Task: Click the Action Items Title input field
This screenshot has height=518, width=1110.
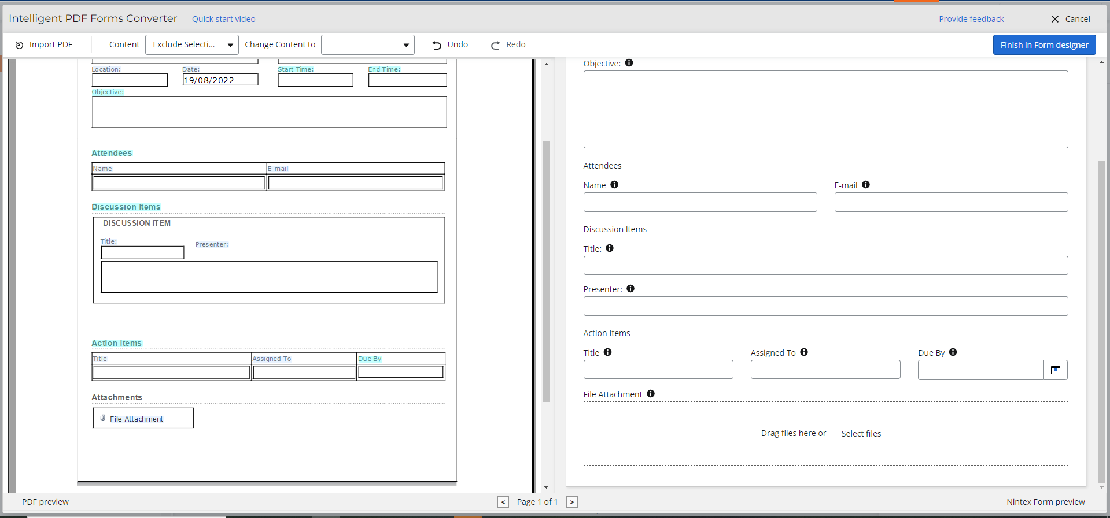Action: pos(658,370)
